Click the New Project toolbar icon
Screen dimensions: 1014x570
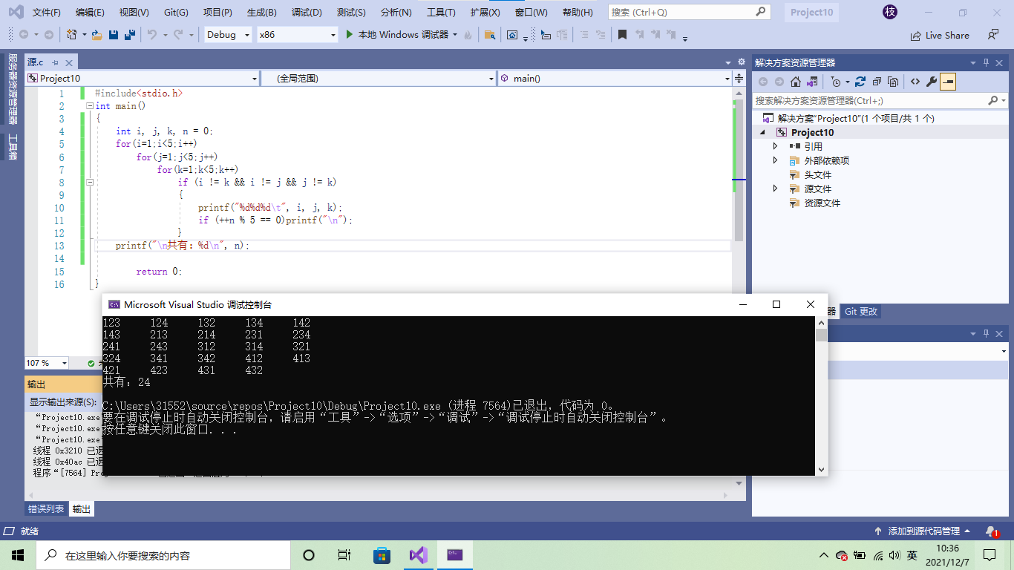72,35
